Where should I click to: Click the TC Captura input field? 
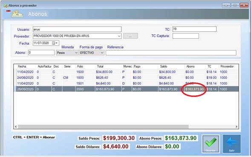click(186, 36)
